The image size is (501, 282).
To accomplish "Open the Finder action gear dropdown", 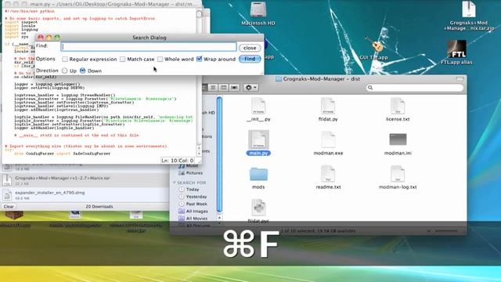I will (250, 87).
